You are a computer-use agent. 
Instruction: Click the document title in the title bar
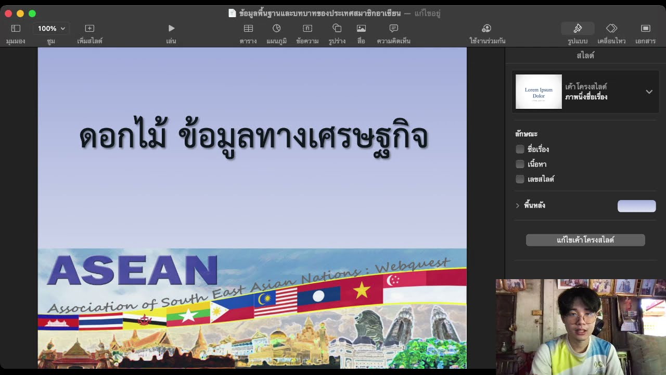tap(320, 13)
